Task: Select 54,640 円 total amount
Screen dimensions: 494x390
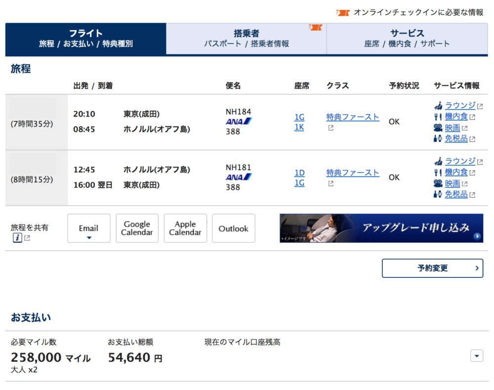Action: click(135, 357)
